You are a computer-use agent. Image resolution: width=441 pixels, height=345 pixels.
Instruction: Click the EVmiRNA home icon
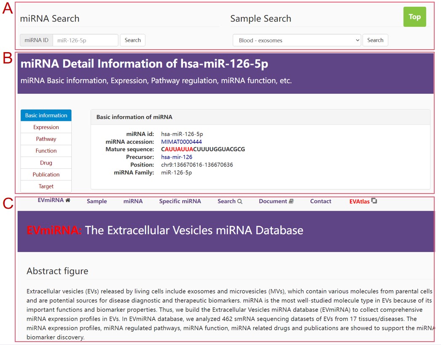pyautogui.click(x=68, y=200)
